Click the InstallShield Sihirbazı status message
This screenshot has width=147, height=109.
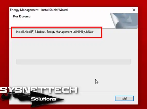(x=55, y=32)
